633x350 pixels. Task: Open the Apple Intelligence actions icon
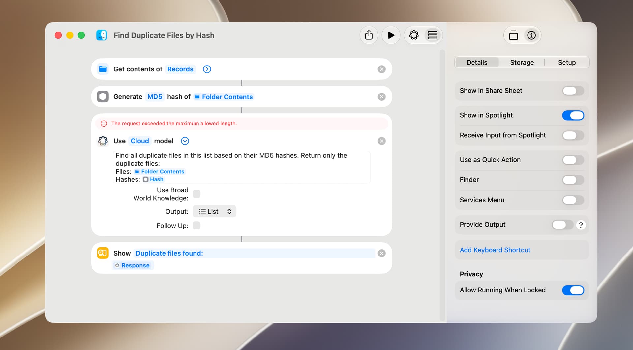pyautogui.click(x=414, y=35)
